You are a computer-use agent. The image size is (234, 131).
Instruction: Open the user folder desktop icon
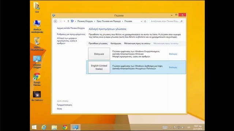[37, 7]
